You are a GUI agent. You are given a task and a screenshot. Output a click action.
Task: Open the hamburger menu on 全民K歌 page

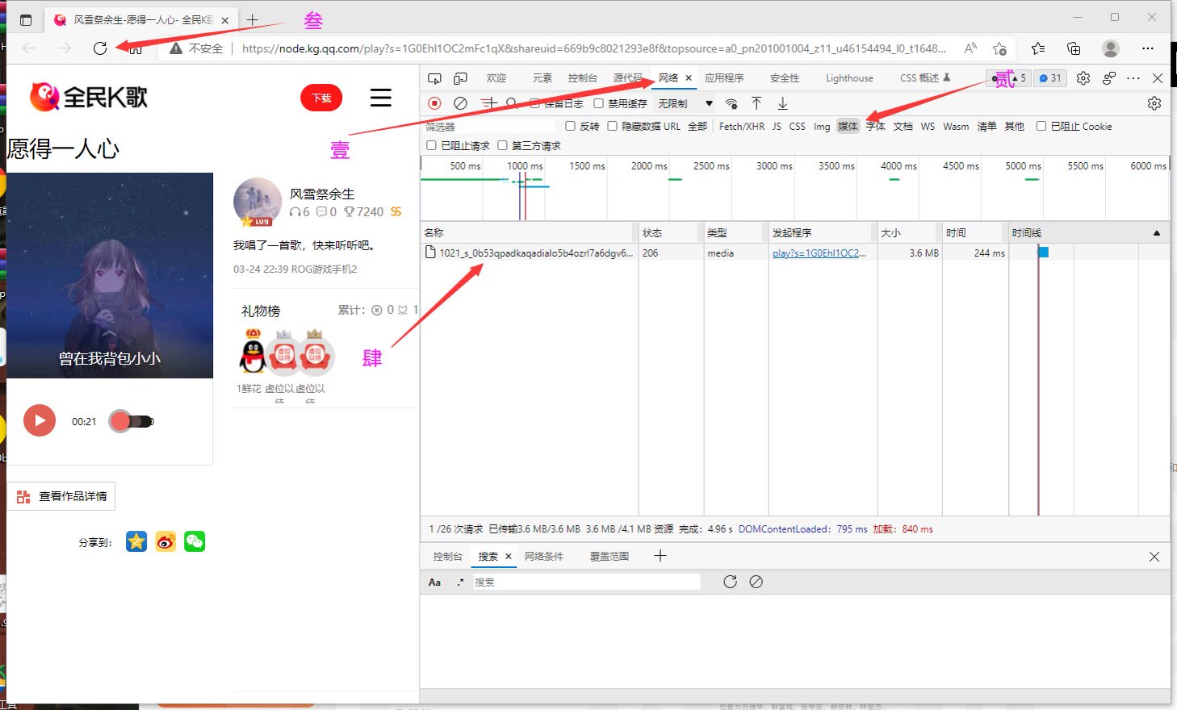coord(381,98)
